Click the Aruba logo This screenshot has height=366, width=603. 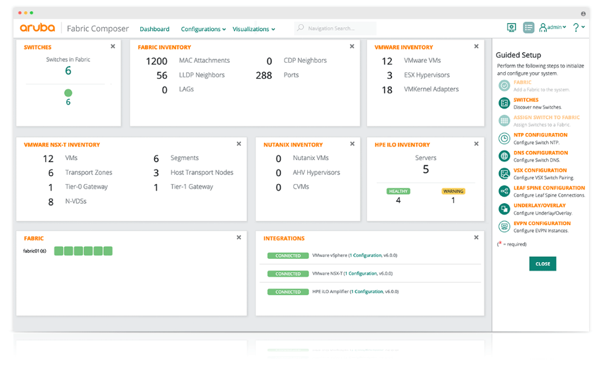[x=37, y=28]
